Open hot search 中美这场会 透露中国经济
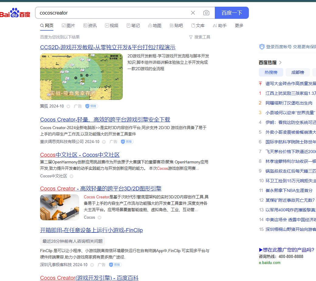Screen dimensions: 316x281 click(x=290, y=220)
